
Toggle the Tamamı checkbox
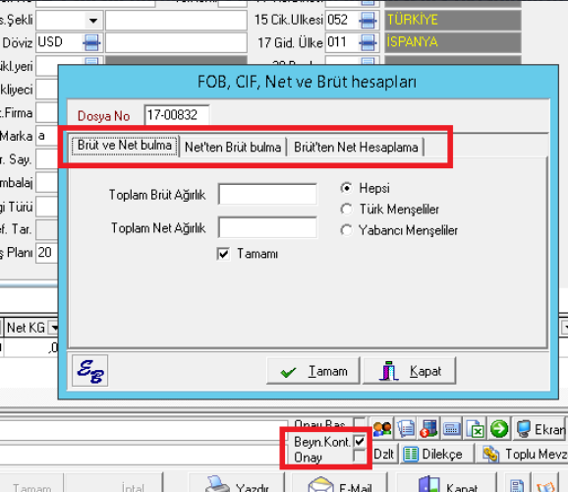click(223, 253)
